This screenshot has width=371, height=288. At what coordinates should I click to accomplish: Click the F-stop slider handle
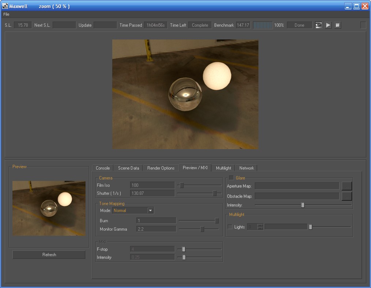pos(183,249)
